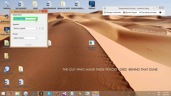
Task: Select the Battle.net desktop shortcut
Action: click(x=92, y=5)
